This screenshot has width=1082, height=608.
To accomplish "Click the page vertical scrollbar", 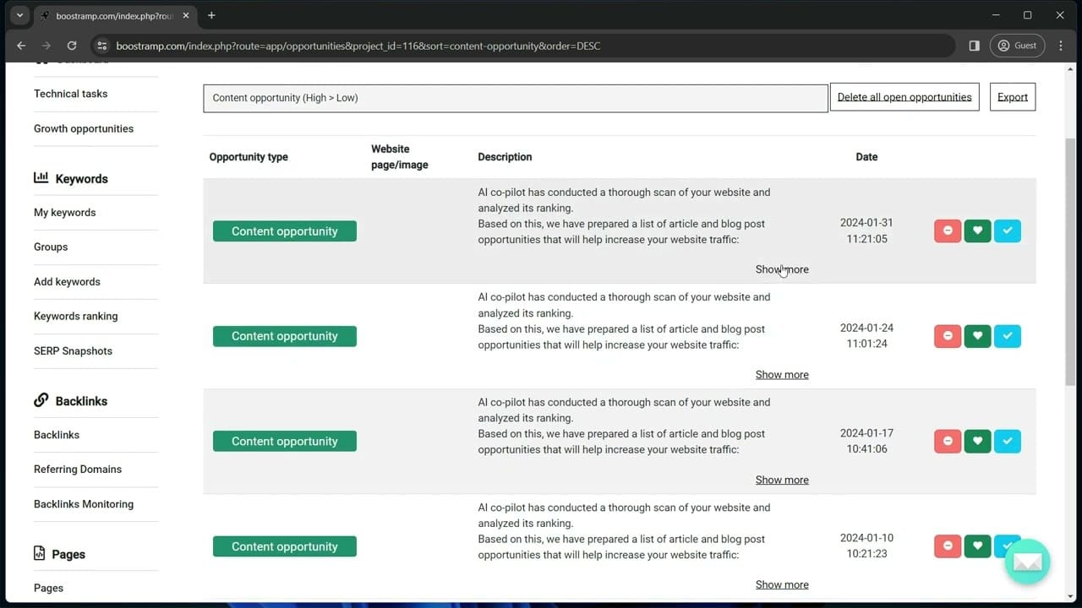I will (x=1071, y=262).
